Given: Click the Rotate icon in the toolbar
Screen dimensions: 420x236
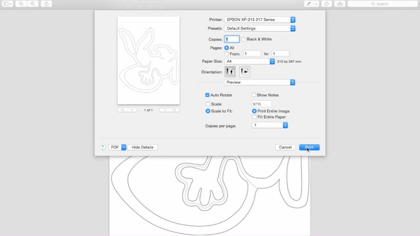Looking at the screenshot, I should pos(326,4).
